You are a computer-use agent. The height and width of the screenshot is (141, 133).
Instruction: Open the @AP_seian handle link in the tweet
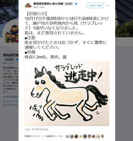(x=39, y=7)
